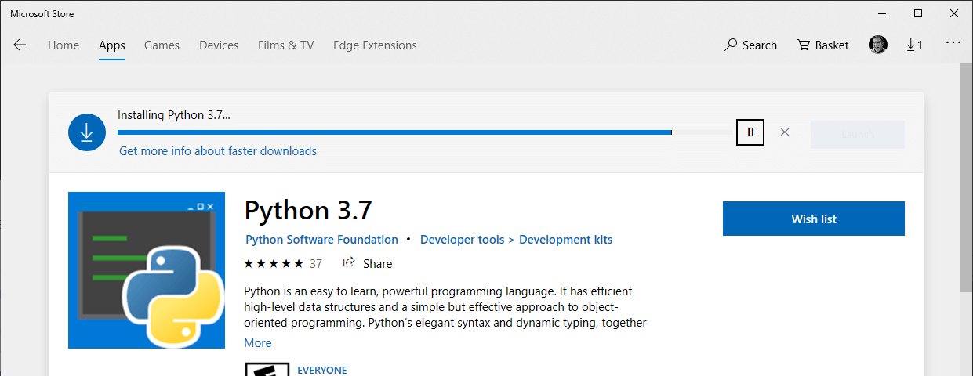
Task: Open Edge Extensions tab
Action: pyautogui.click(x=375, y=45)
